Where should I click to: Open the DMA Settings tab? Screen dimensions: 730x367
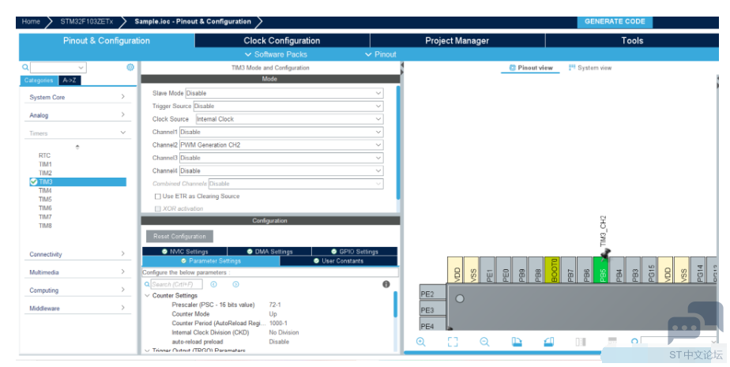(x=269, y=251)
